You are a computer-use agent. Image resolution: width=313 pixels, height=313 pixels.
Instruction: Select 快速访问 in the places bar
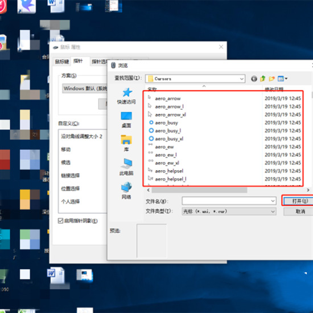coord(126,96)
